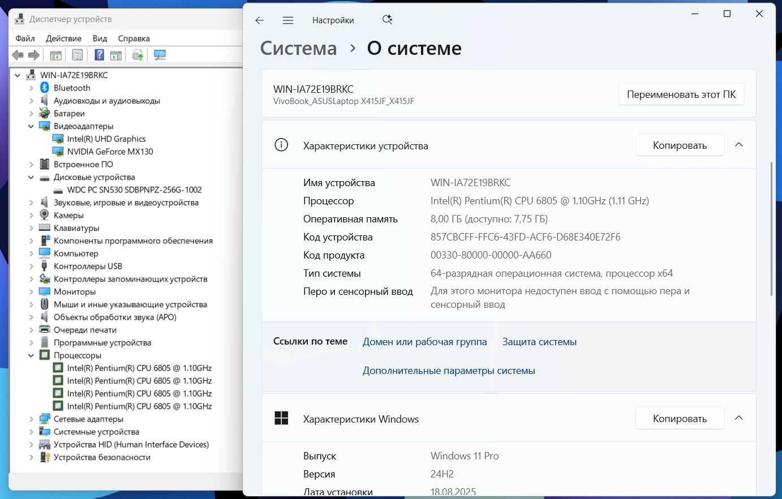The image size is (782, 499).
Task: Expand Устройства HID category
Action: pyautogui.click(x=31, y=445)
